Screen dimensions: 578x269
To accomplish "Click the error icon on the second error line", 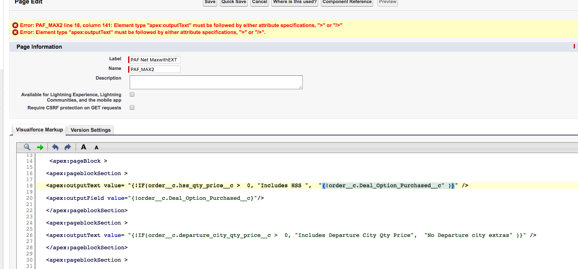I will pos(15,32).
